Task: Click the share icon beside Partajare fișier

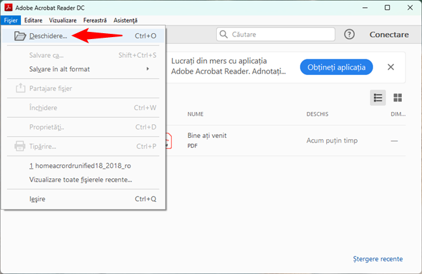Action: point(20,88)
